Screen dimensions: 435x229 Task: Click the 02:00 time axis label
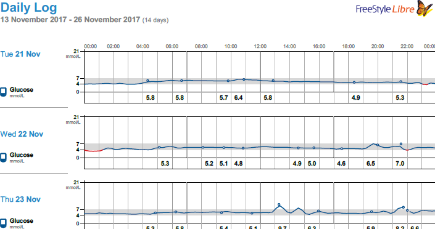point(113,46)
